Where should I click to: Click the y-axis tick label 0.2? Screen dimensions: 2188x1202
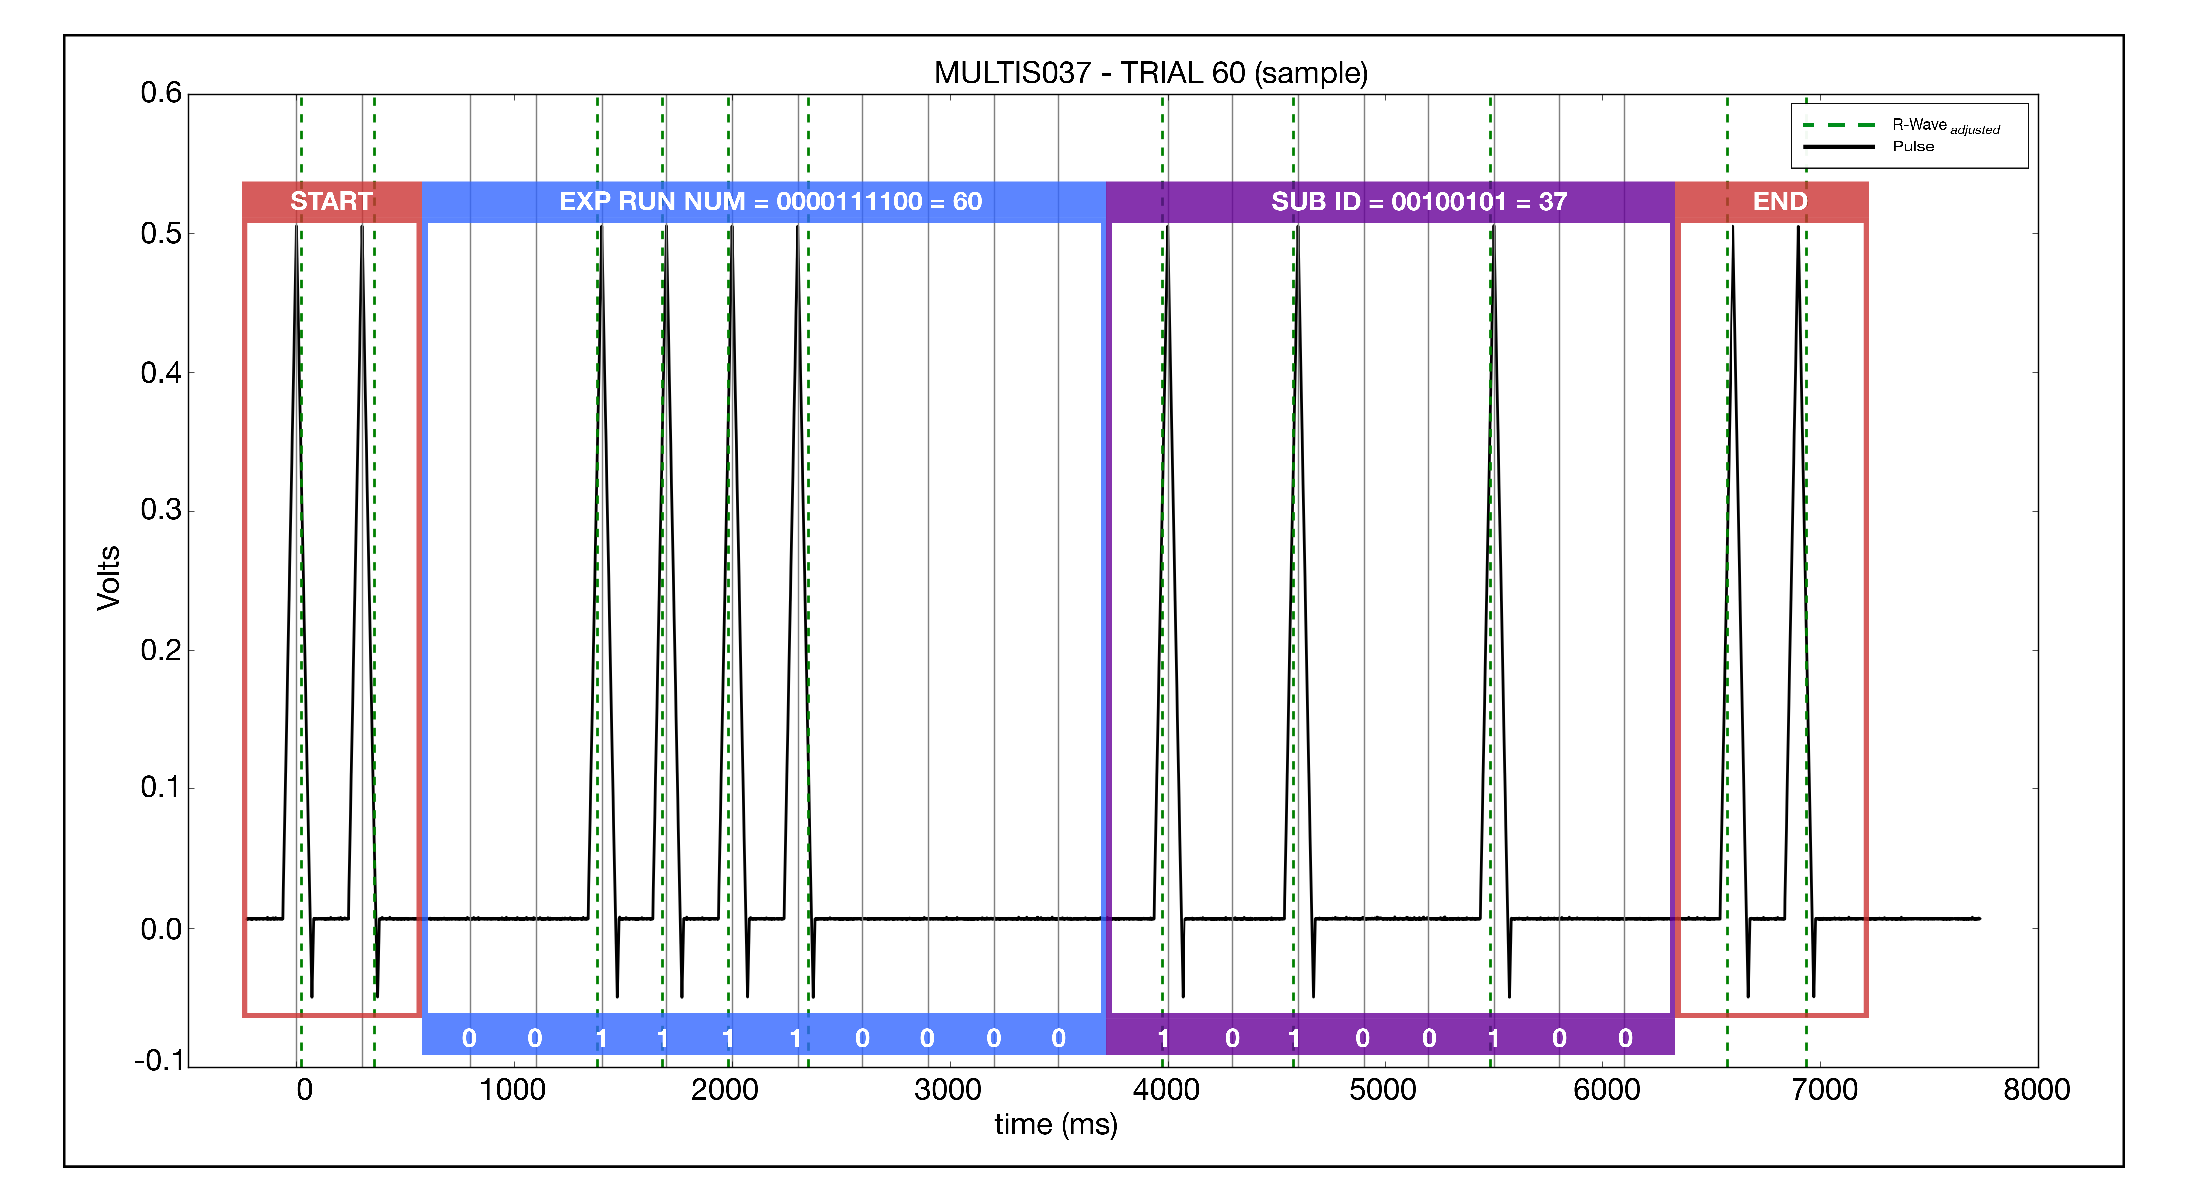coord(161,650)
